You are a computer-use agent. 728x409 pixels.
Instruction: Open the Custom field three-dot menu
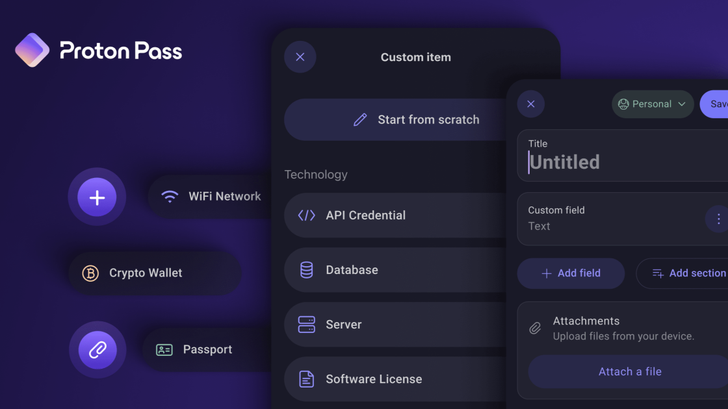(718, 219)
